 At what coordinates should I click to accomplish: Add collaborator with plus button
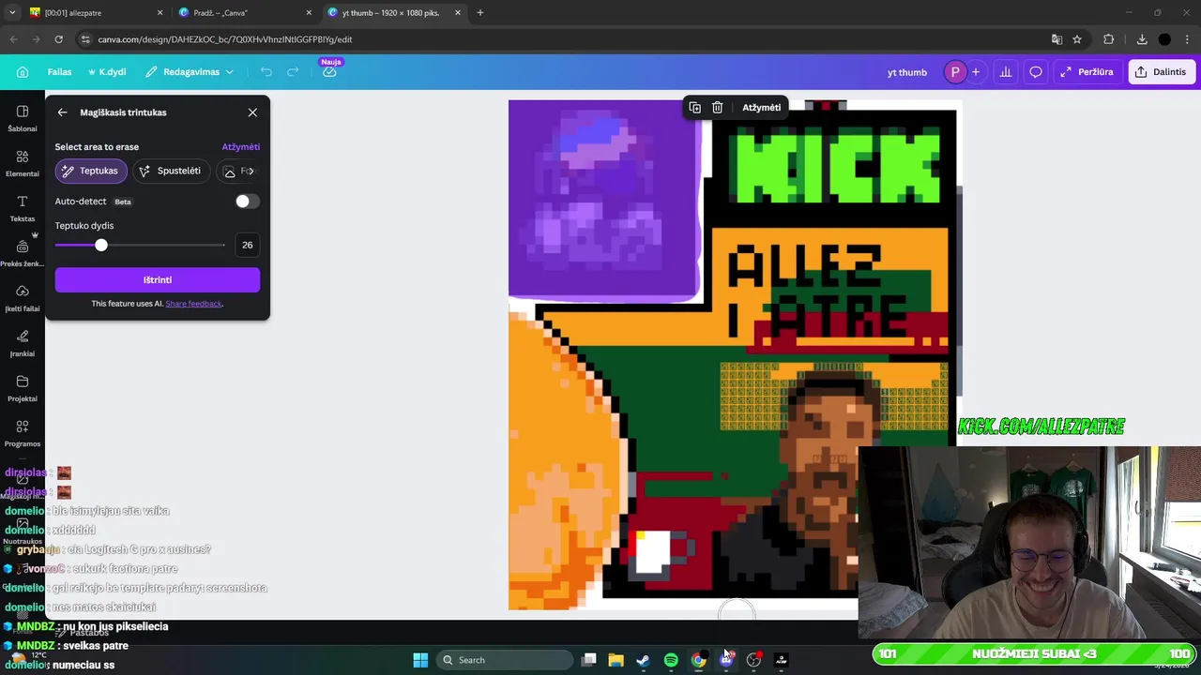click(976, 72)
